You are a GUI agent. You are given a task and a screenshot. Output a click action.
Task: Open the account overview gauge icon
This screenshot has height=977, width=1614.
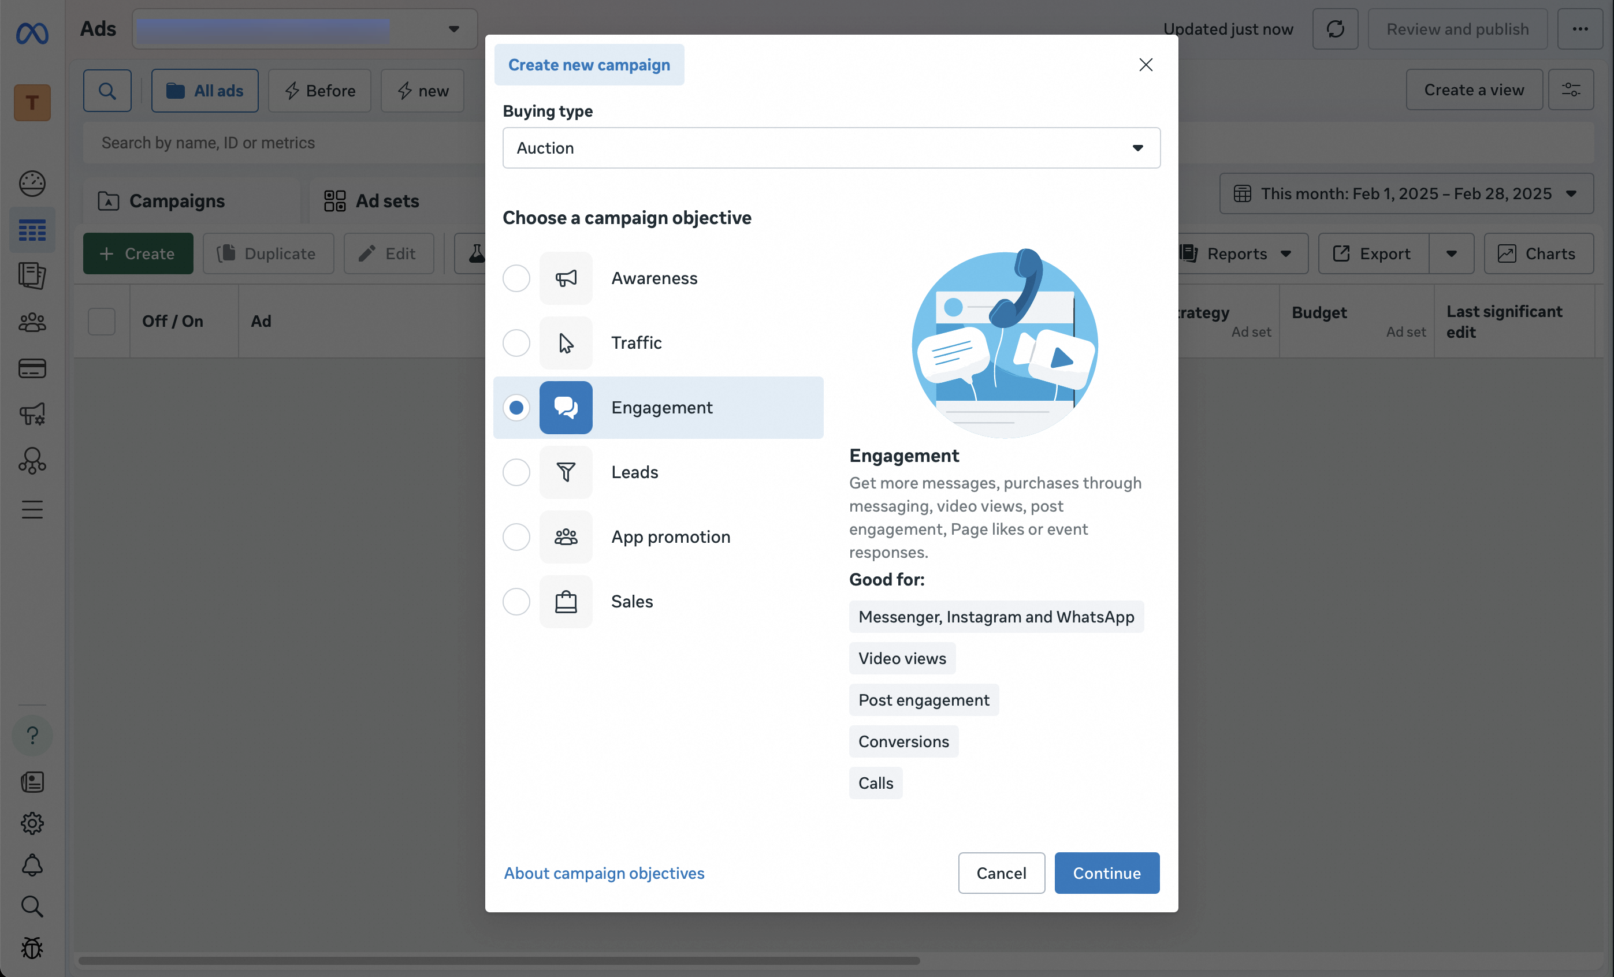coord(32,184)
